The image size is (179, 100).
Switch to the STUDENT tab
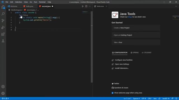pos(147,52)
